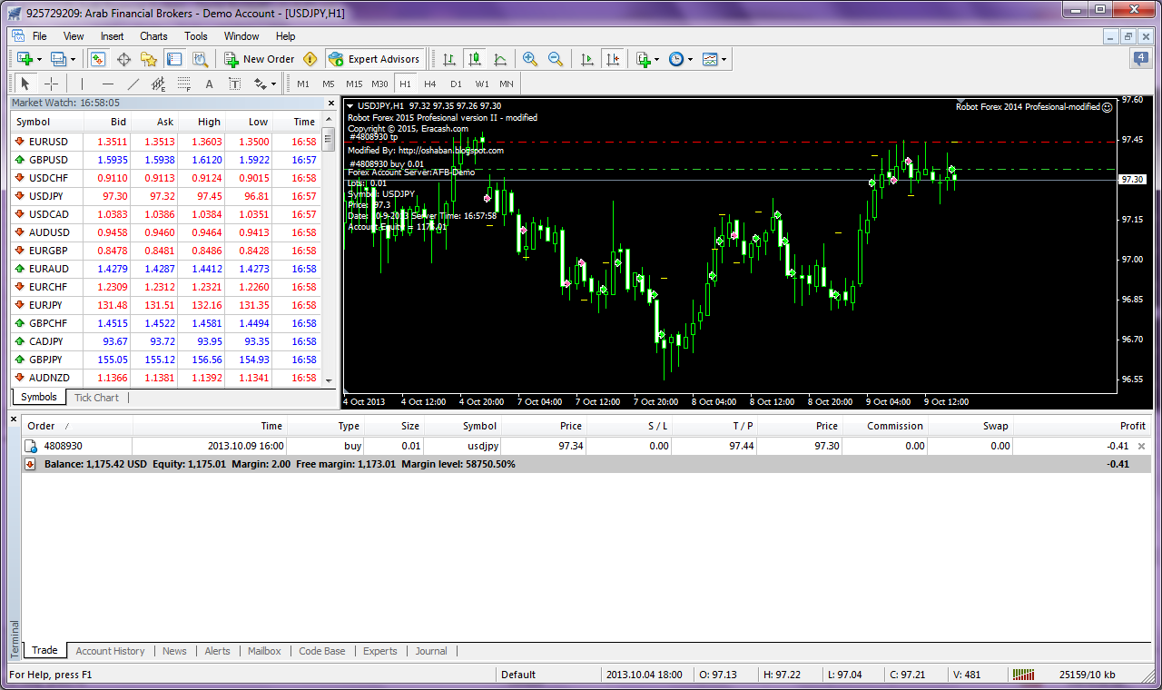1162x690 pixels.
Task: Click the Market Watch scrollbar
Action: (x=330, y=250)
